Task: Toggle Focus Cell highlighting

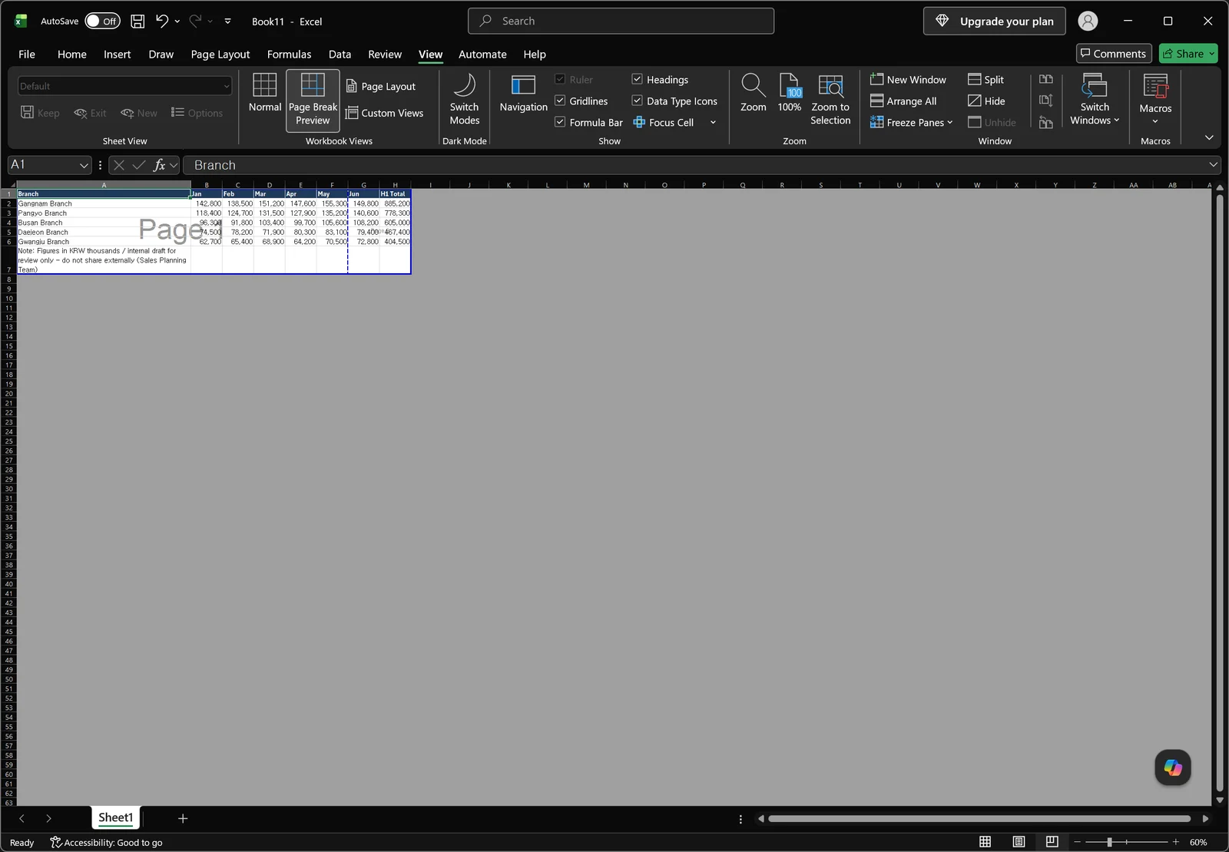Action: [664, 123]
